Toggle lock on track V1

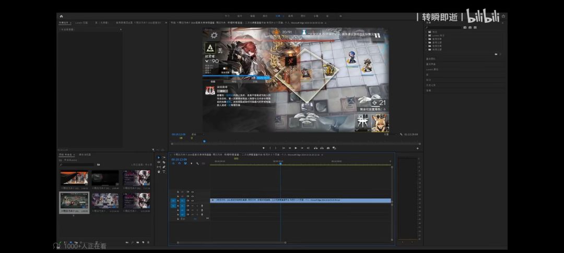(178, 200)
